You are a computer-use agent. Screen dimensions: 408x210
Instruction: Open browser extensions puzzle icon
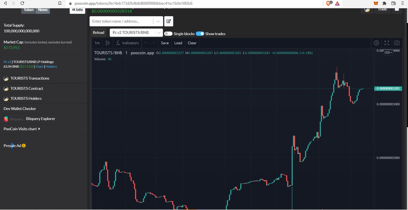(385, 3)
